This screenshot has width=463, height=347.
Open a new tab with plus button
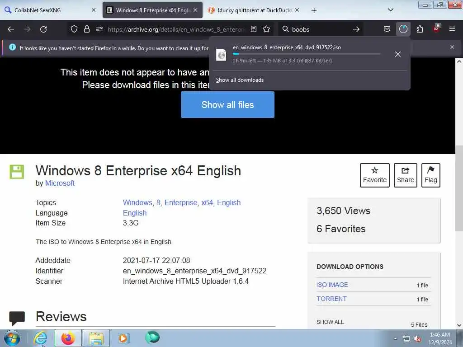314,10
